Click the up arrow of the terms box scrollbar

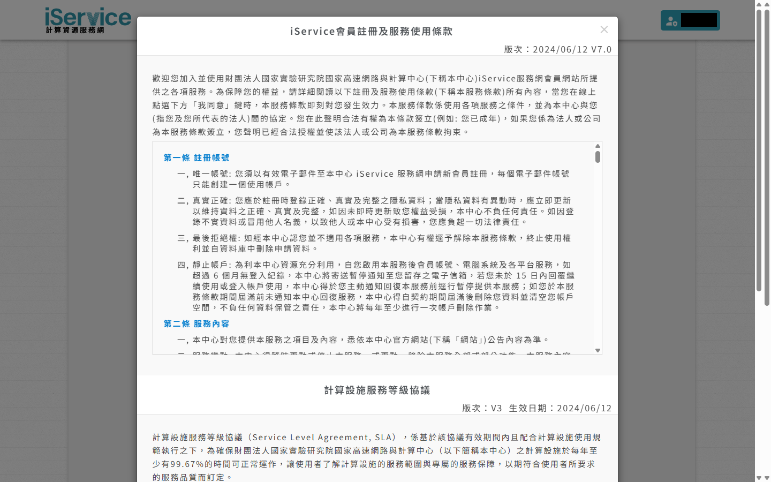pos(598,146)
